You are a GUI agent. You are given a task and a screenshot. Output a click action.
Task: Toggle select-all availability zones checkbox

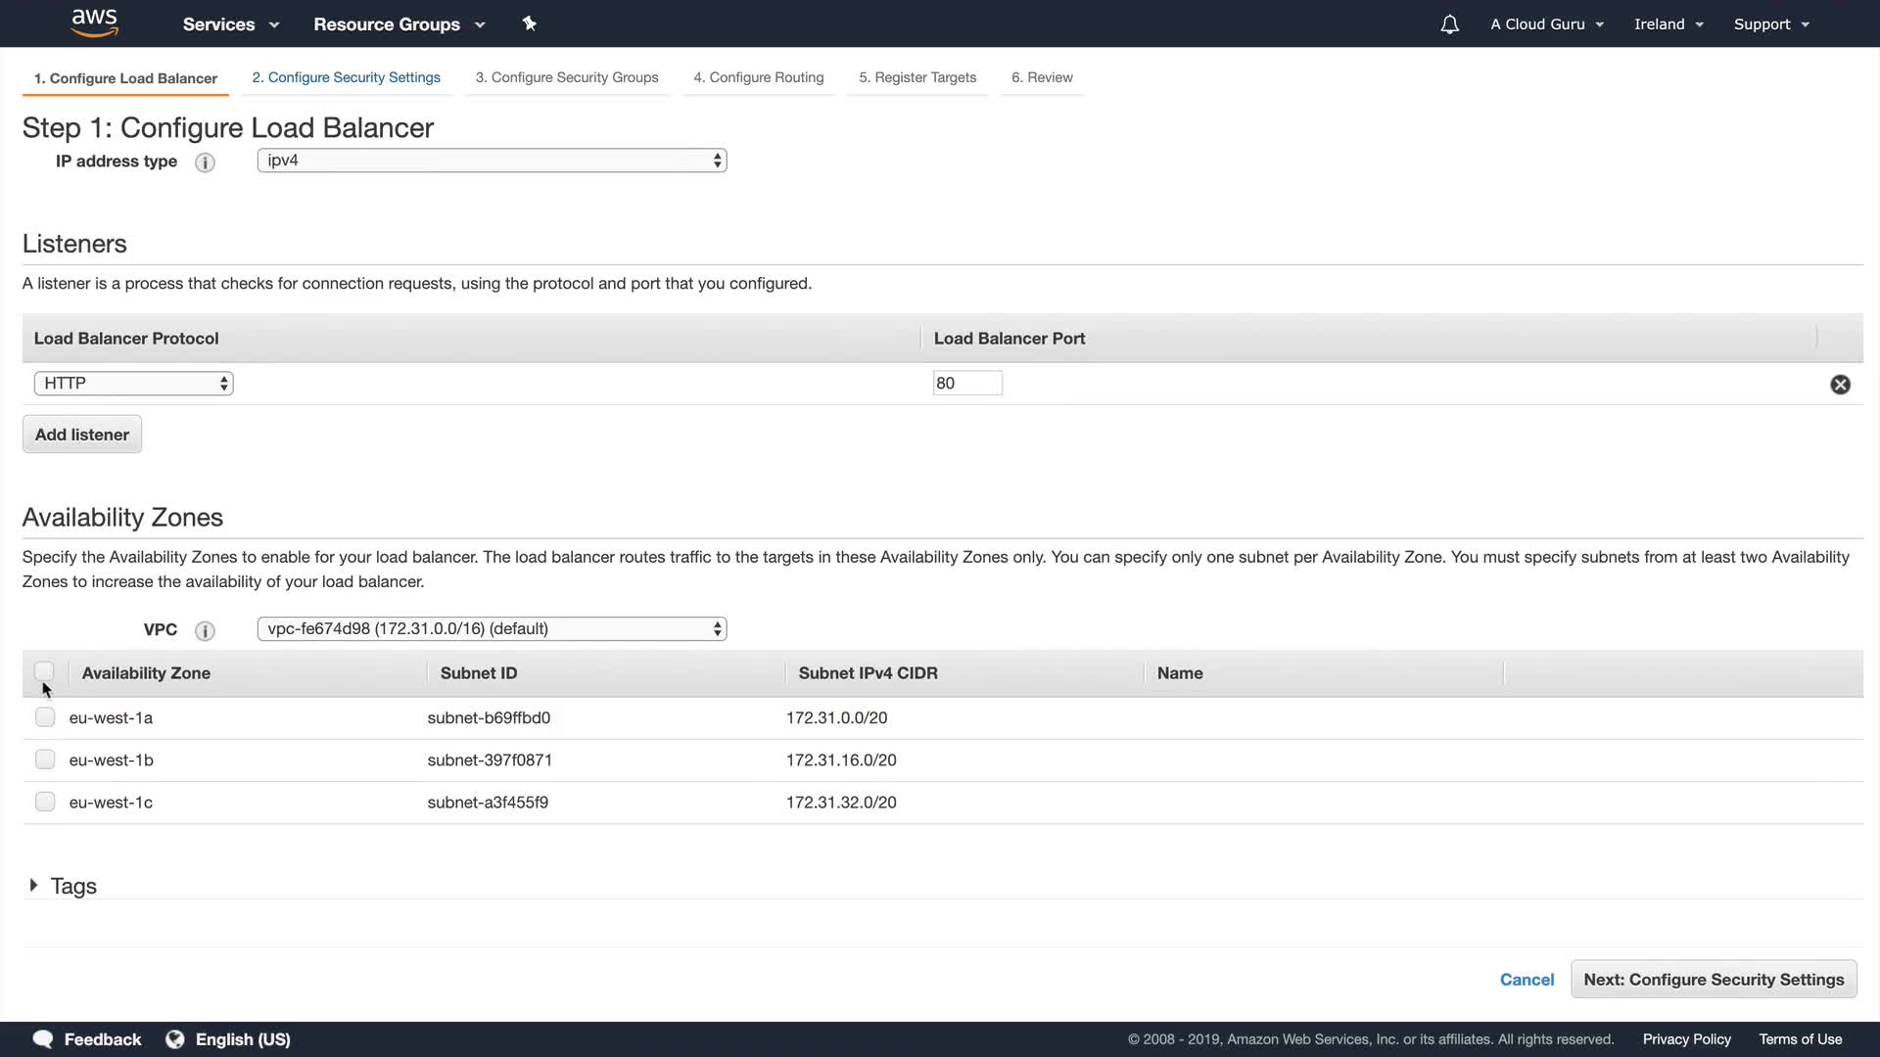(44, 671)
